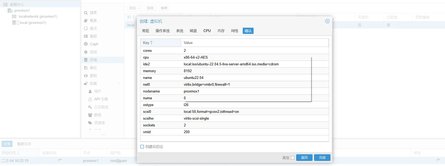Click the 完成 button
This screenshot has width=445, height=166.
(x=322, y=158)
